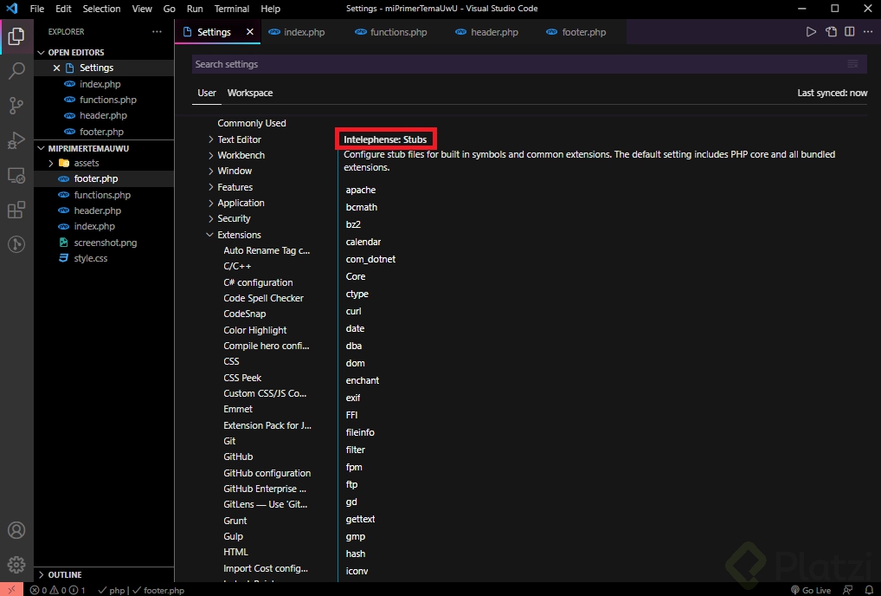
Task: Open Code Spell Checker settings
Action: 263,298
